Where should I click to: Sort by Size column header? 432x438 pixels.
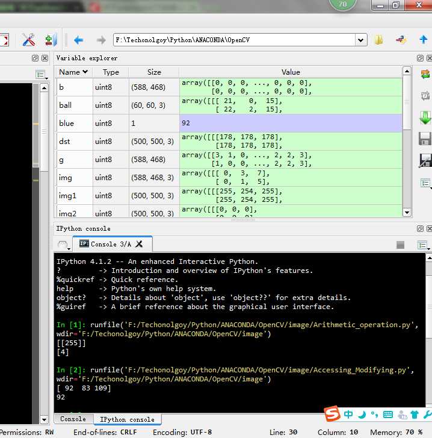[154, 72]
